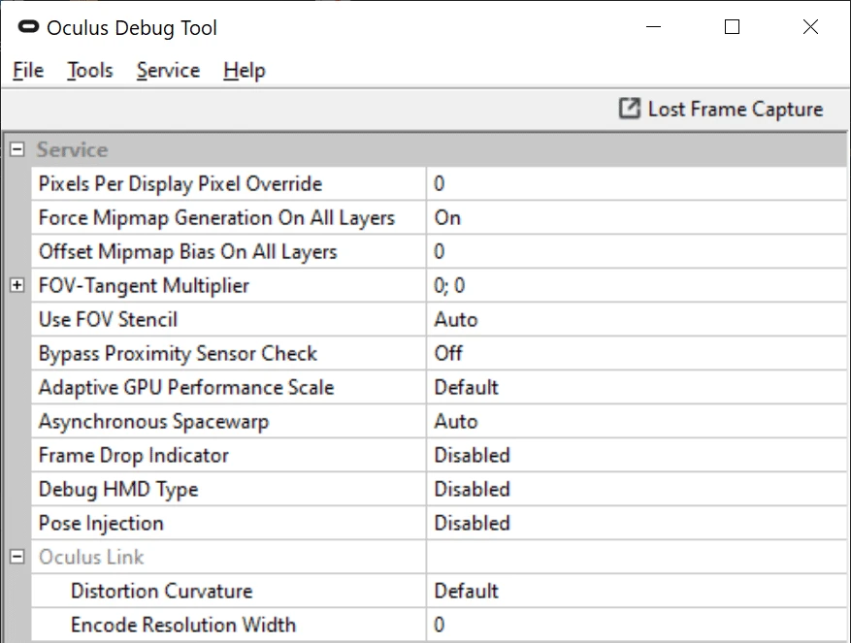Edit Offset Mipmap Bias value field

[636, 251]
